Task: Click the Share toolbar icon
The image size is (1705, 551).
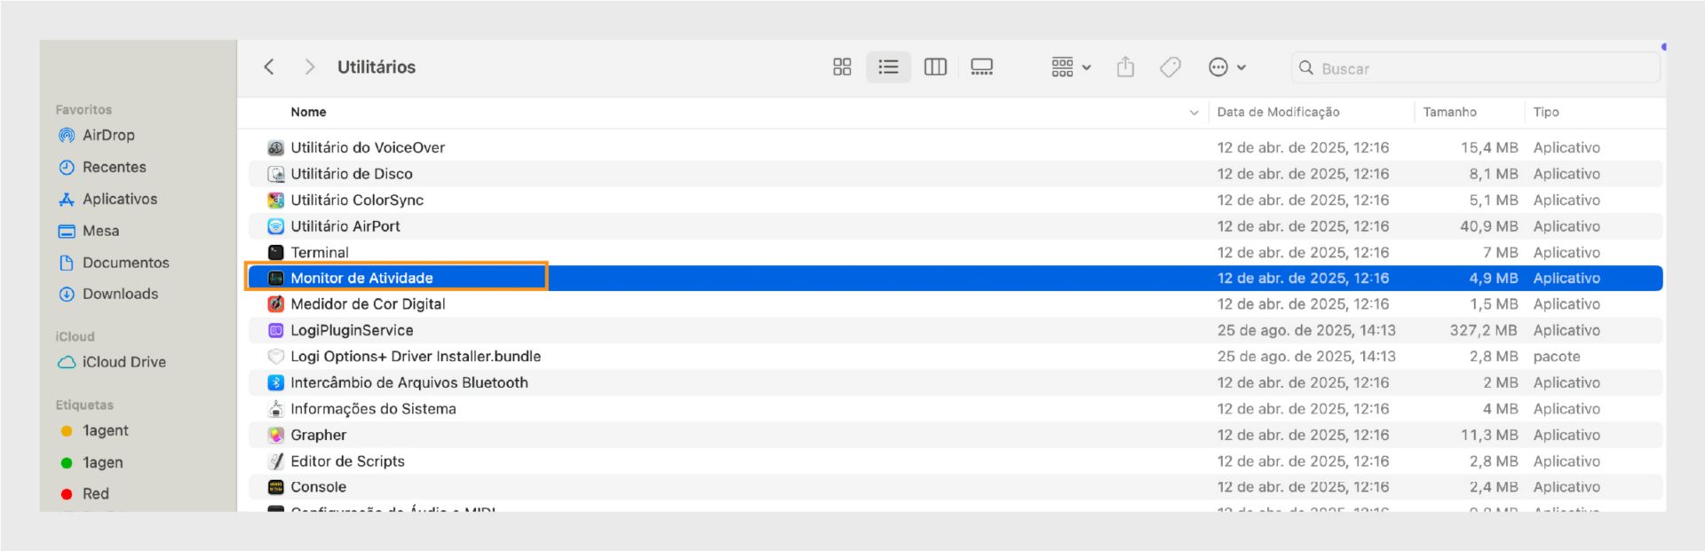Action: point(1125,67)
